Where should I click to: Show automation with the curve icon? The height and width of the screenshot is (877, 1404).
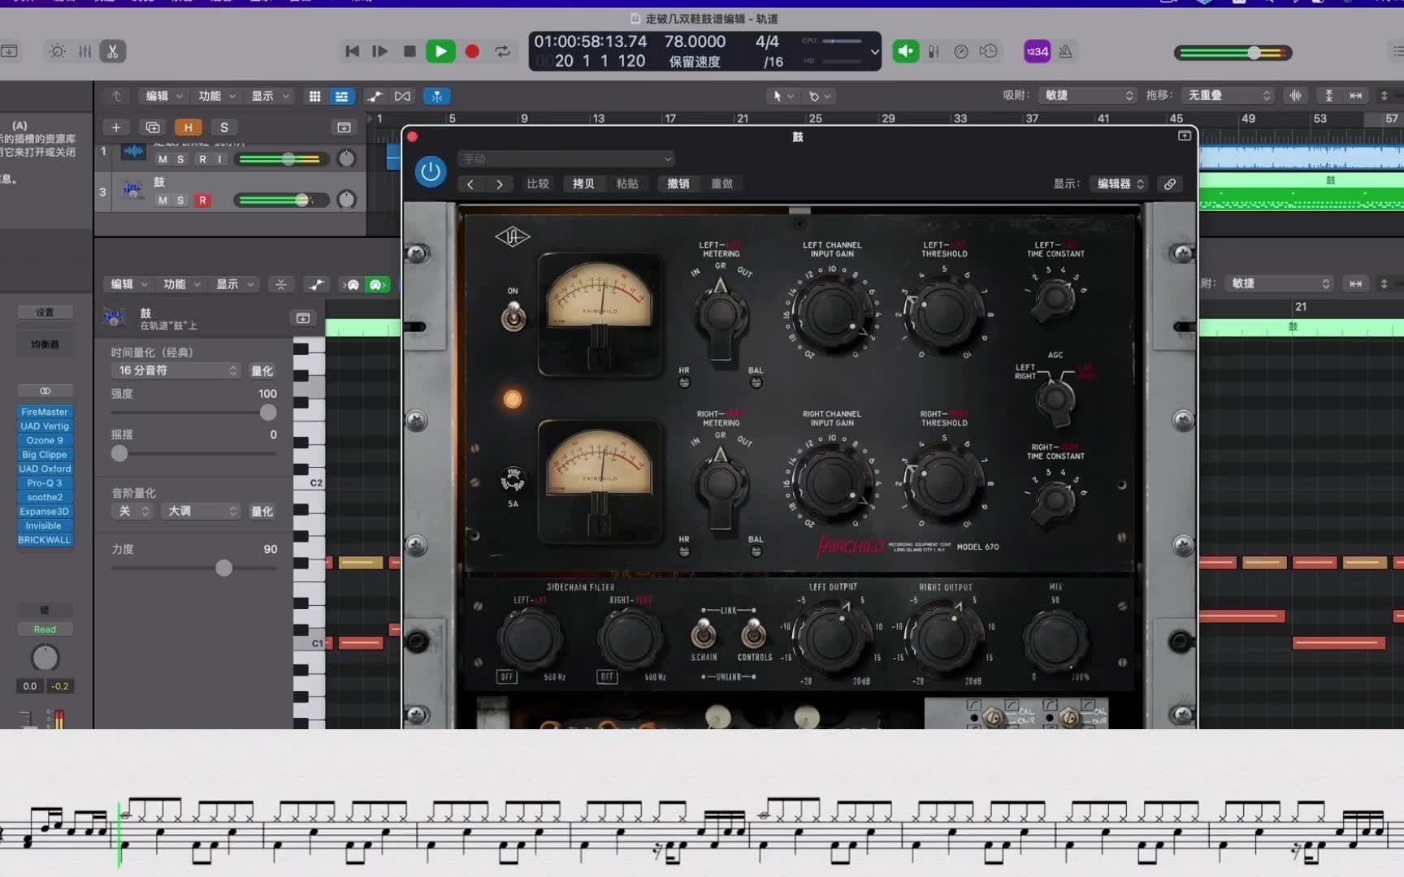[x=375, y=96]
